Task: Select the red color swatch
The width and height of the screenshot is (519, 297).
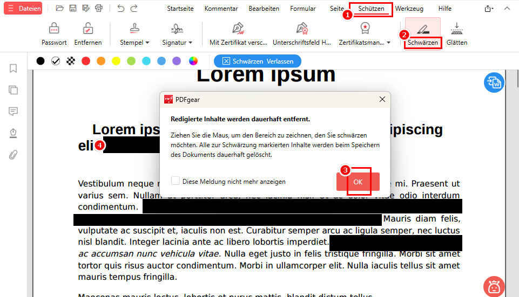Action: [86, 61]
